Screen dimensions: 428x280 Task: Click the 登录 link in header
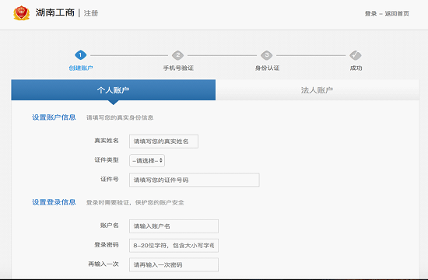point(370,14)
